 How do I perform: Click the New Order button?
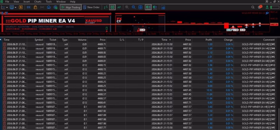click(x=91, y=7)
